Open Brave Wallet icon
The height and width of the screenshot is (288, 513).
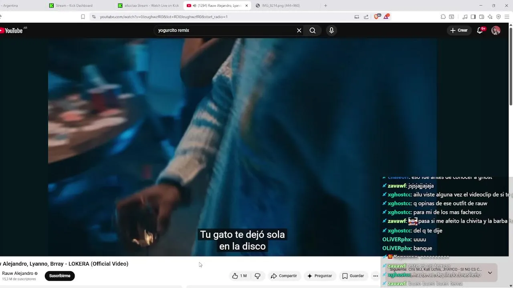click(482, 17)
